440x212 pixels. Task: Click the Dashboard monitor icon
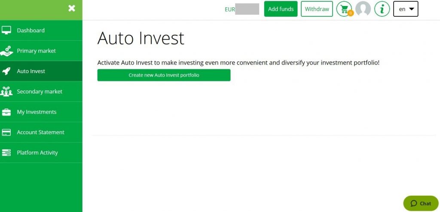[x=6, y=31]
